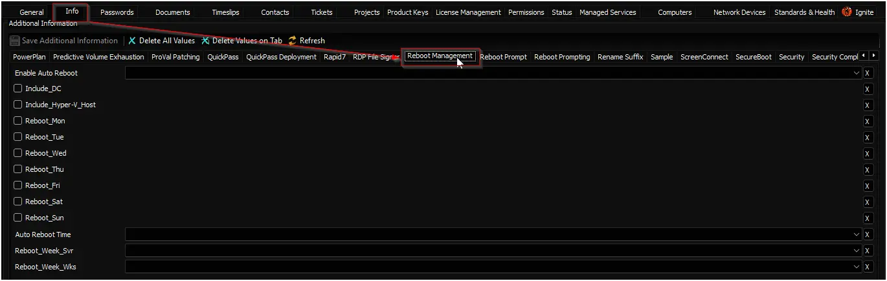Open the Reboot_Week_Wks dropdown
The image size is (887, 281).
pos(493,267)
